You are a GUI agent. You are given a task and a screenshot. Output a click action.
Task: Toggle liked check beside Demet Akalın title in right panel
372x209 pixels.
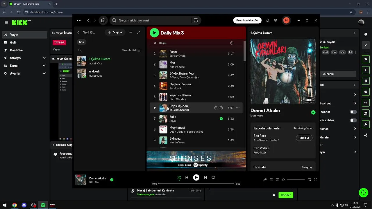coord(313,112)
